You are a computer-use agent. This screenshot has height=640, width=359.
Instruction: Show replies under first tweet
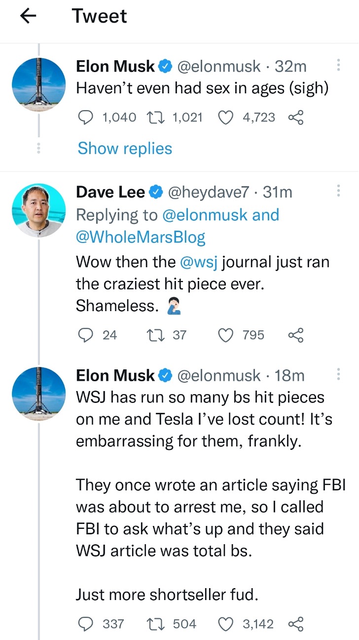(125, 148)
